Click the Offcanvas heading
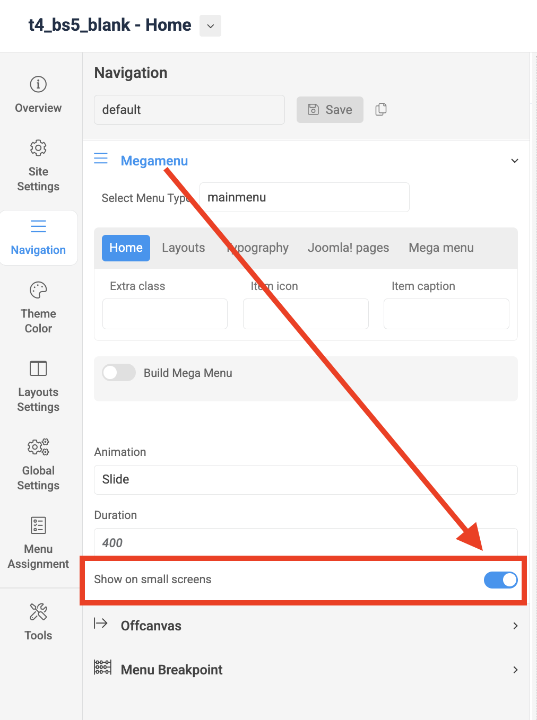This screenshot has width=537, height=720. 151,626
